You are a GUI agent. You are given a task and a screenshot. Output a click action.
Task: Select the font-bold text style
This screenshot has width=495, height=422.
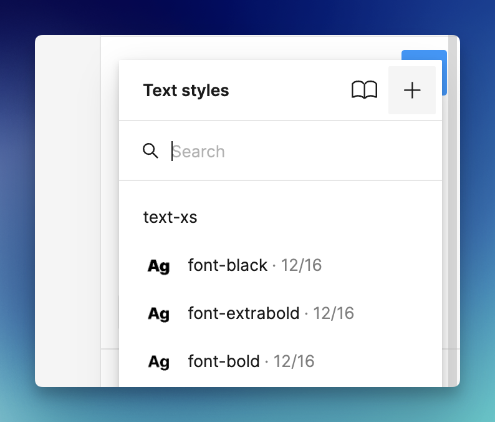click(x=224, y=361)
